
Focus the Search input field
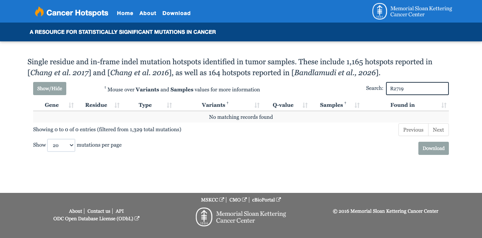(417, 89)
